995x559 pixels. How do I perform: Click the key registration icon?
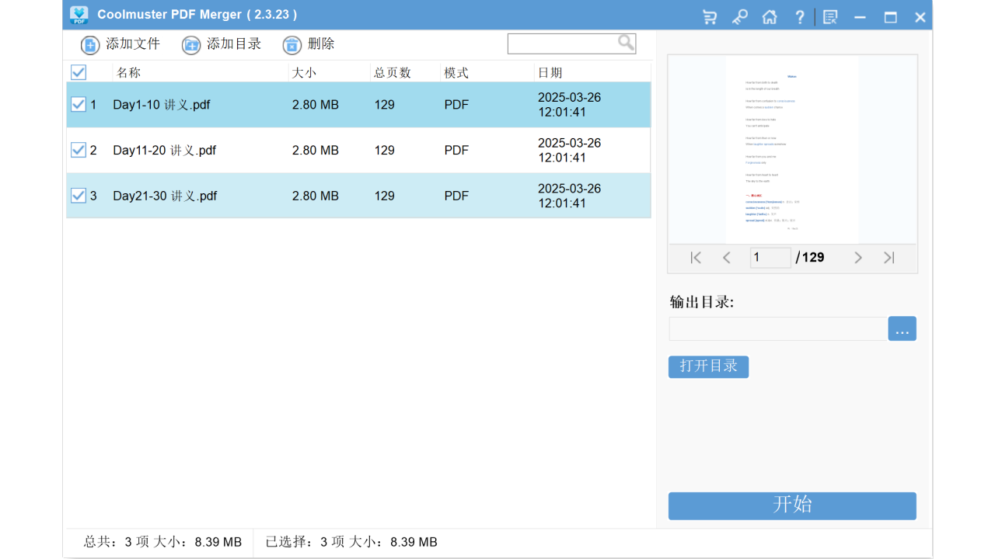pyautogui.click(x=739, y=16)
